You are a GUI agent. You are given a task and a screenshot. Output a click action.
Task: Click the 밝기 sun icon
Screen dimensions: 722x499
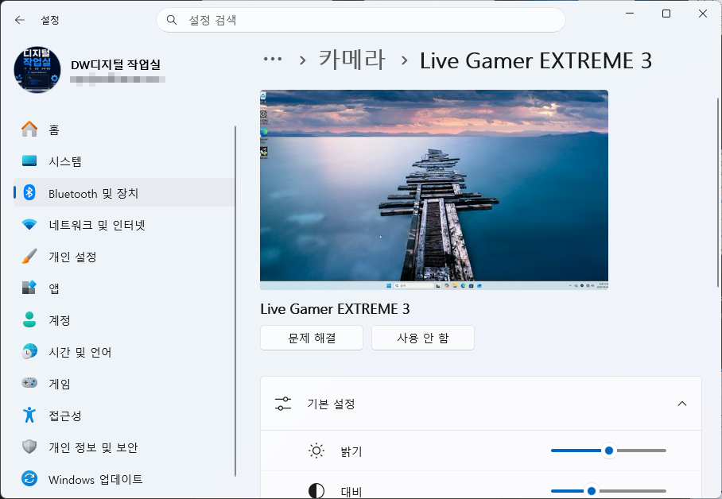click(316, 451)
